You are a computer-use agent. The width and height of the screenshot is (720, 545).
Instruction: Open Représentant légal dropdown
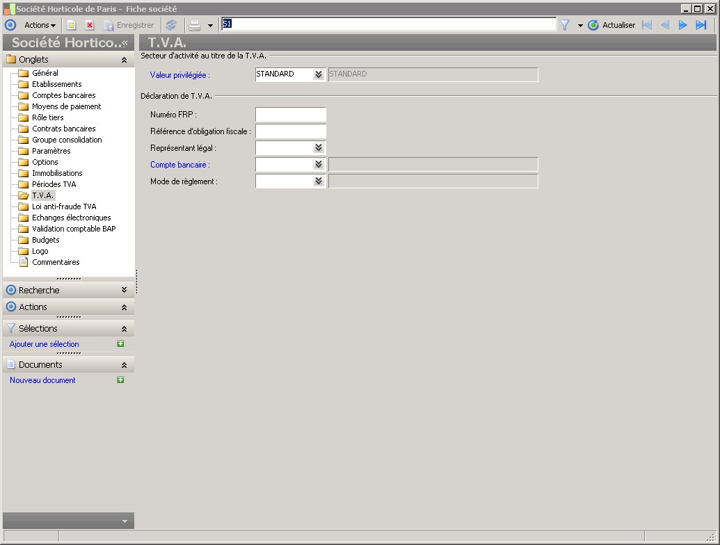click(319, 147)
